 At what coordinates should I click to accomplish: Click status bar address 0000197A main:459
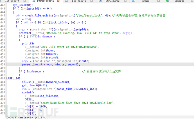tap(20, 118)
